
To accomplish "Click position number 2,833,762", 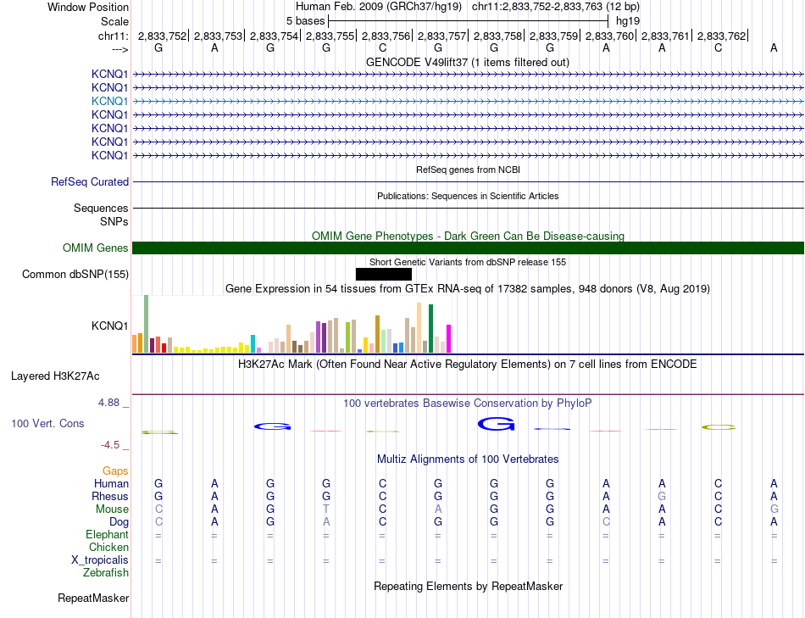I will (722, 36).
